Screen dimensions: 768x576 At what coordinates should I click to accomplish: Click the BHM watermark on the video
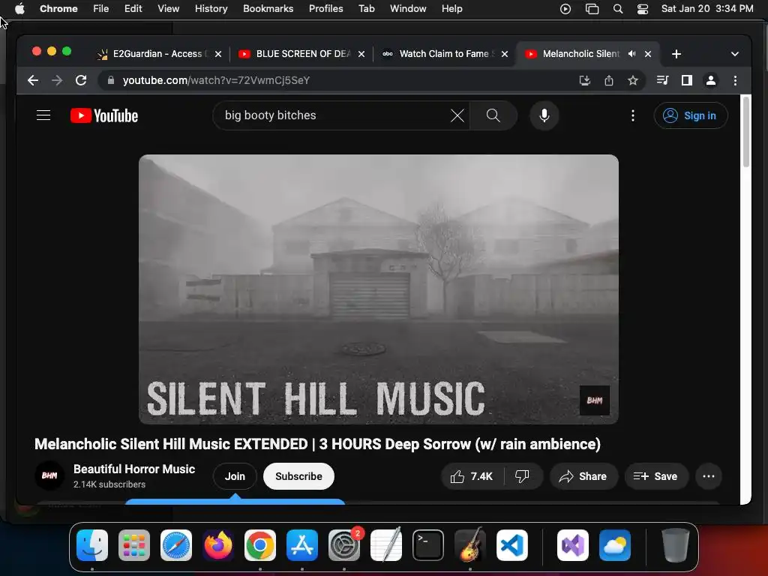(x=595, y=400)
